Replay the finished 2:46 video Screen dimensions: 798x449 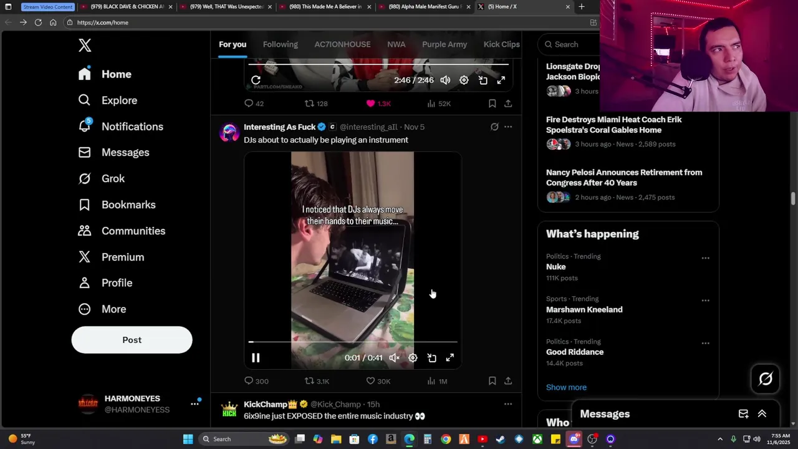coord(256,80)
